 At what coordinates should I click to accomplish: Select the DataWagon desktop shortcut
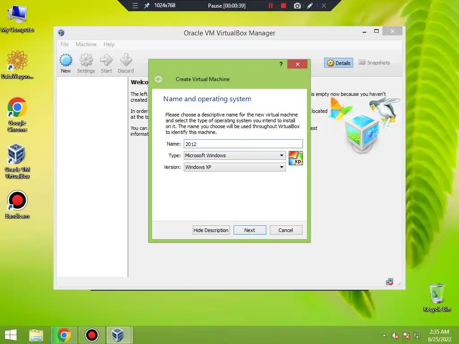(17, 64)
